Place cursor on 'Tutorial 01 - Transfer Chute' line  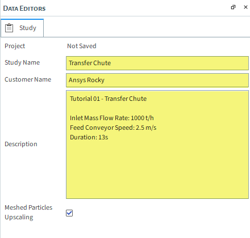click(108, 99)
